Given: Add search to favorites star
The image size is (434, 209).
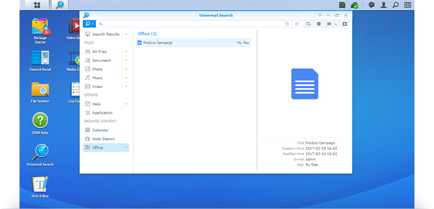Looking at the screenshot, I should click(296, 24).
